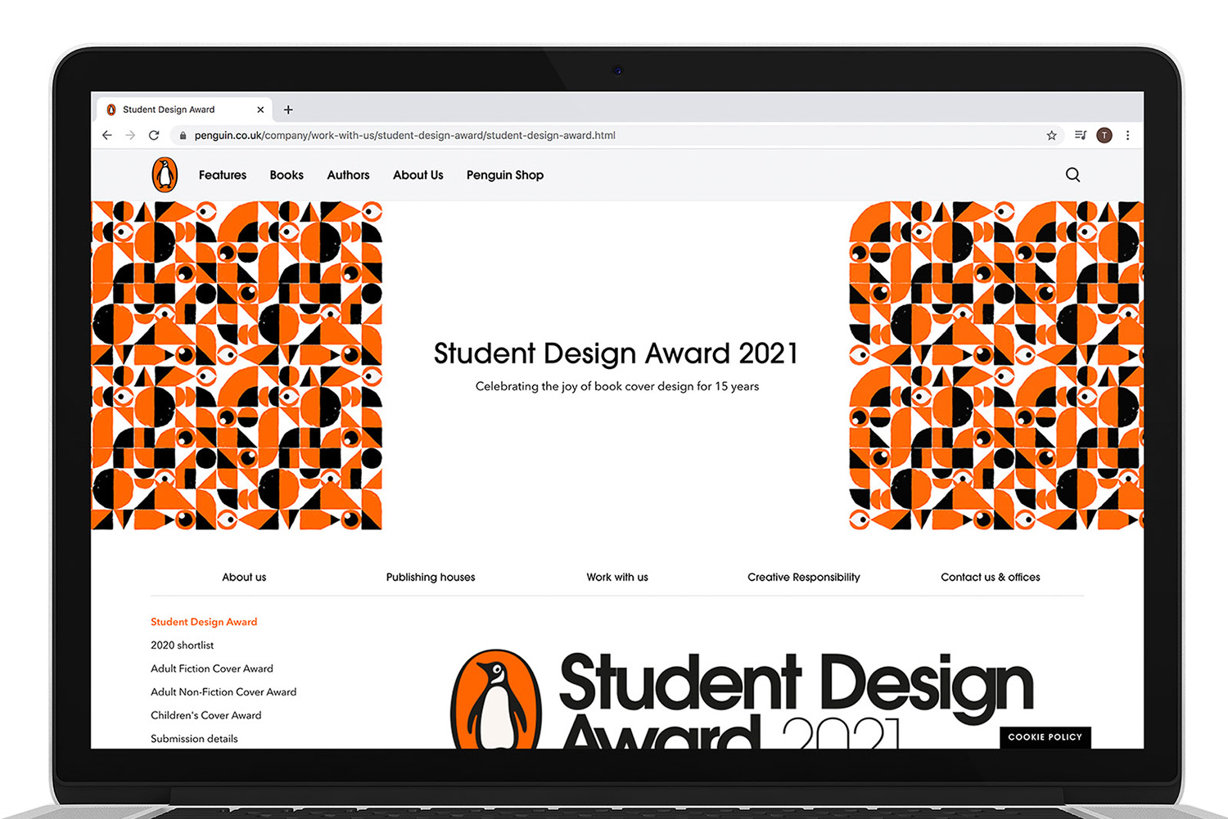Click the URL in the address bar

coord(405,136)
